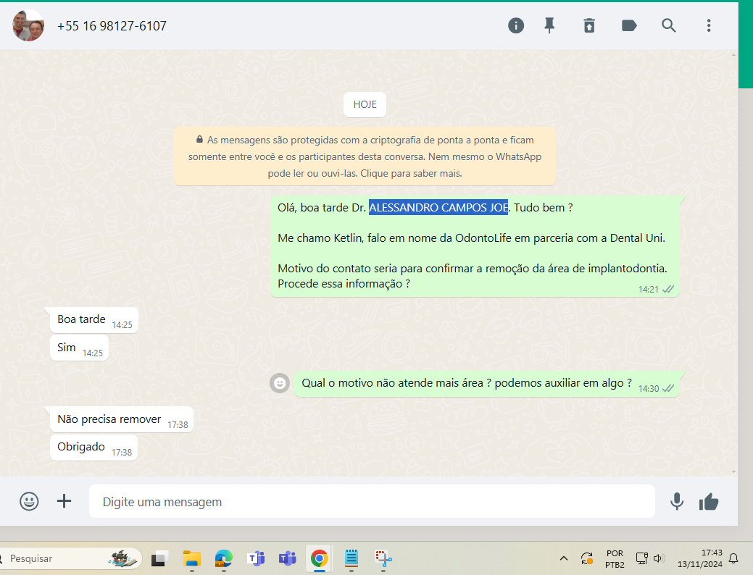Send a thumbs-up with the like icon
The image size is (753, 575).
[x=709, y=502]
